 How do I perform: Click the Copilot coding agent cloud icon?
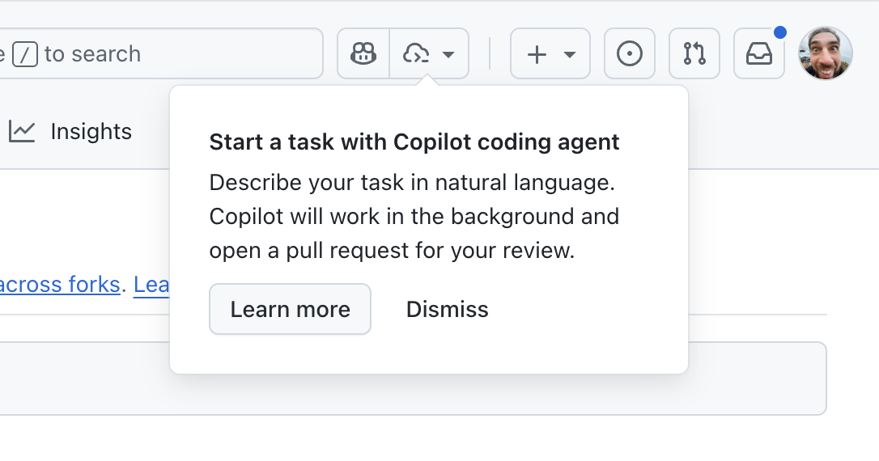[x=417, y=54]
